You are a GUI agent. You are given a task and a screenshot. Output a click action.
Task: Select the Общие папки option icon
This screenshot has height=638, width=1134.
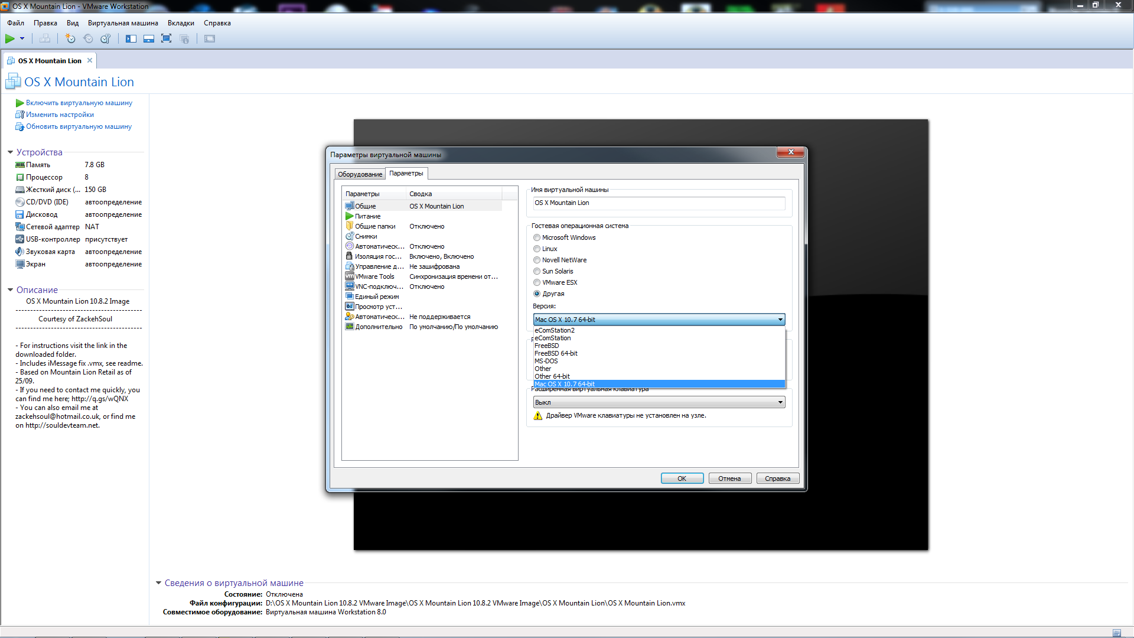click(x=350, y=226)
